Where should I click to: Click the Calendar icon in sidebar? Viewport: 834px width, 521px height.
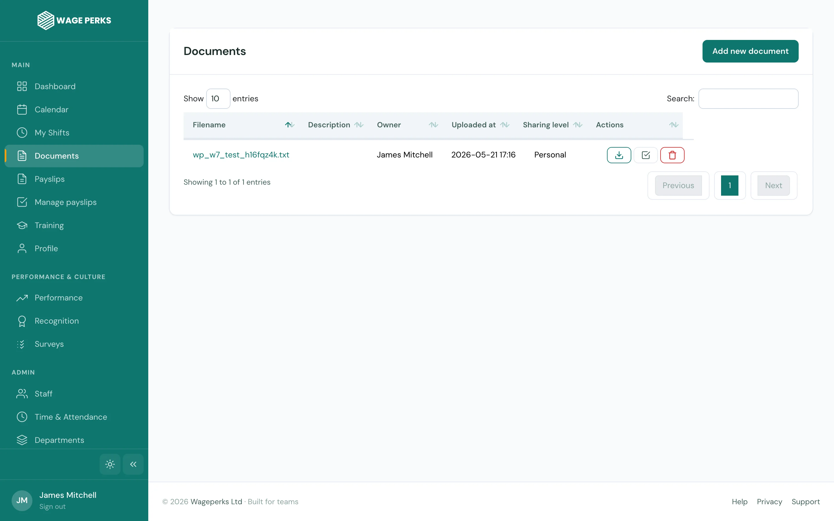point(22,110)
